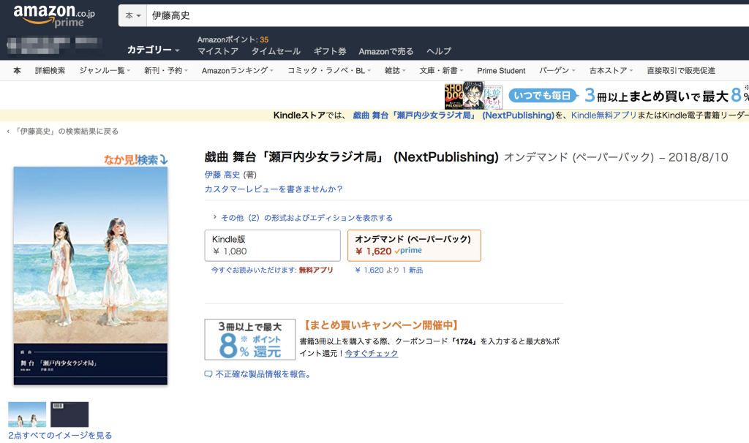Viewport: 749px width, 443px height.
Task: Open 詳細検索
Action: click(50, 71)
